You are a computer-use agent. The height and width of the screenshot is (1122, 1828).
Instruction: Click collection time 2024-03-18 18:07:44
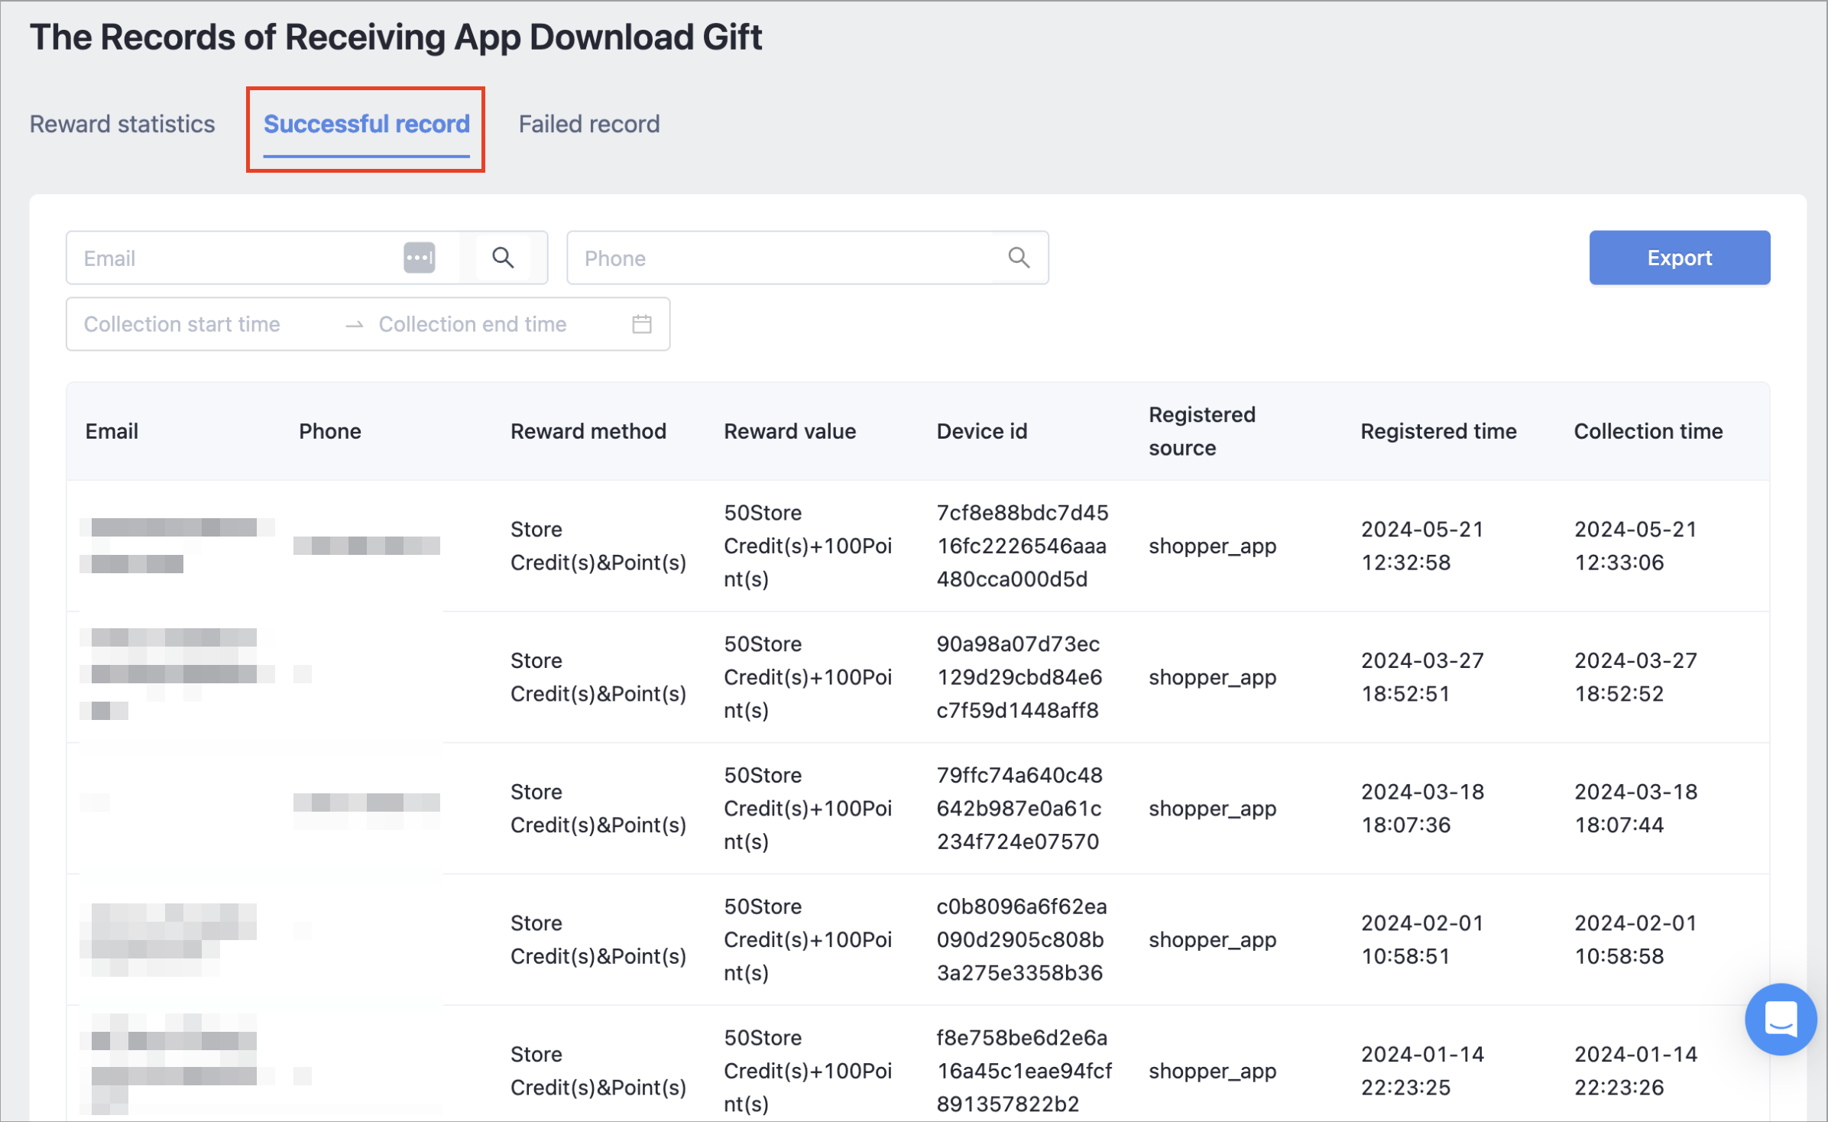pyautogui.click(x=1635, y=808)
